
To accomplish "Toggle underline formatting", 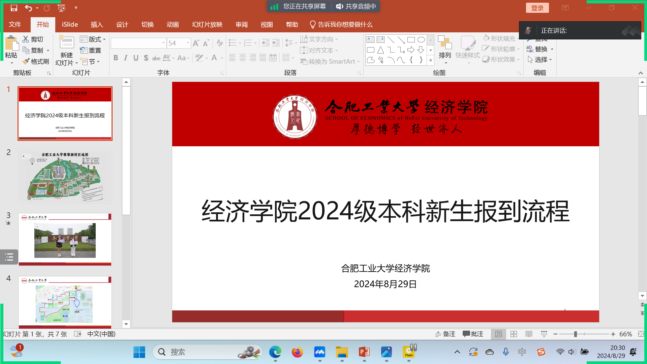I will pos(136,58).
